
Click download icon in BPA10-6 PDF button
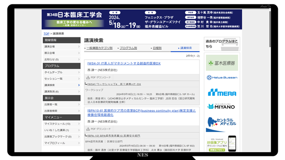pyautogui.click(x=88, y=129)
